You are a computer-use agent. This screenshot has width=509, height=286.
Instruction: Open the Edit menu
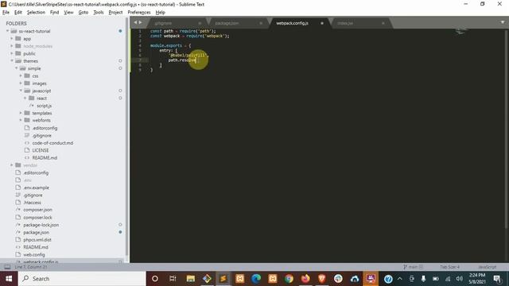click(17, 13)
